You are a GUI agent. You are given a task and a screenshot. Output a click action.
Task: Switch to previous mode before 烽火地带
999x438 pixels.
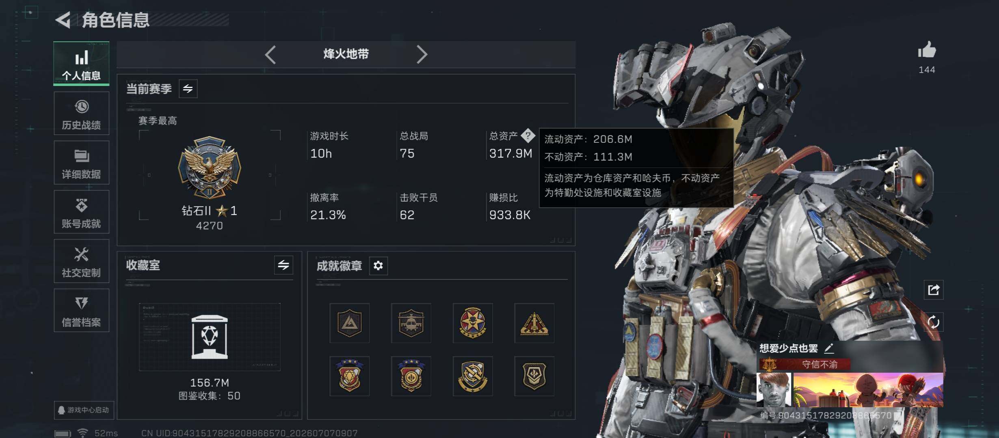click(x=270, y=54)
